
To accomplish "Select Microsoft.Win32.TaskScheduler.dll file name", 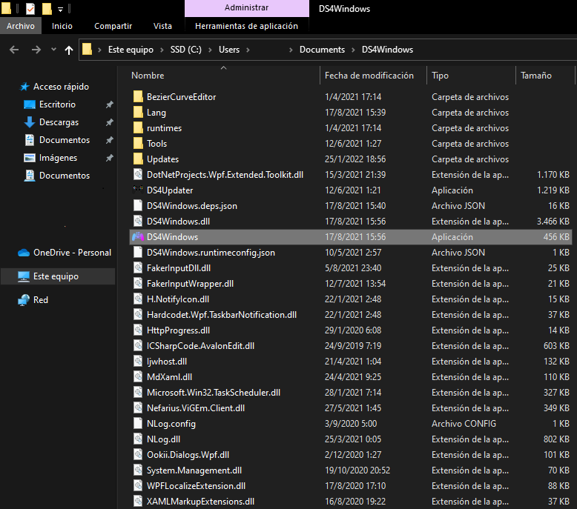I will point(214,393).
